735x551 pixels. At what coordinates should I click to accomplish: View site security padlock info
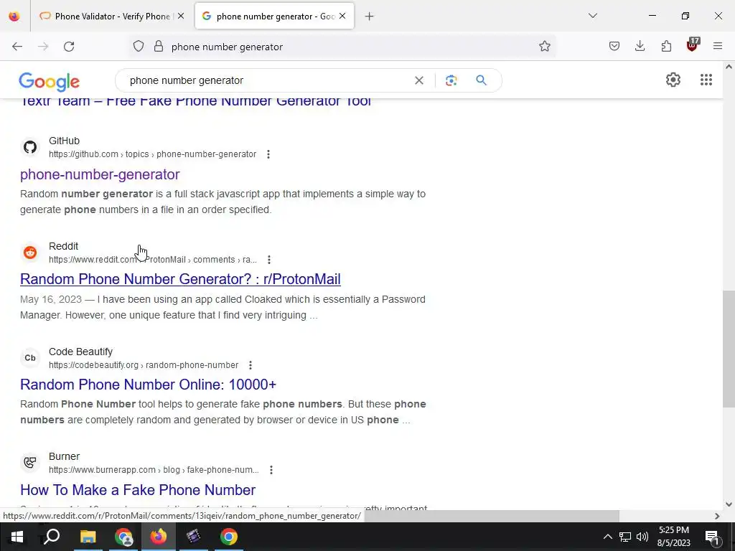[159, 46]
